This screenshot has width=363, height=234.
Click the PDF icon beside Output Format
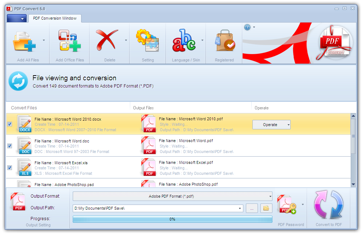(x=18, y=202)
